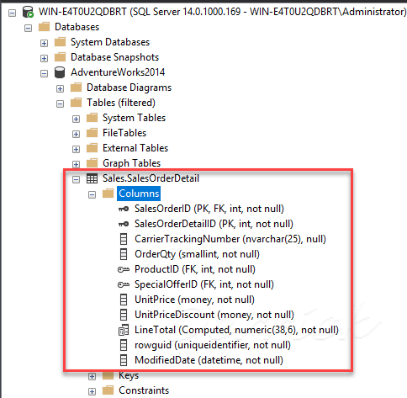Click the AdventureWorks2014 database cylinder icon
The width and height of the screenshot is (407, 398).
point(60,72)
